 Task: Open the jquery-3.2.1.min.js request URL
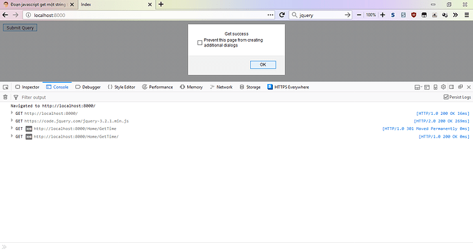[76, 121]
